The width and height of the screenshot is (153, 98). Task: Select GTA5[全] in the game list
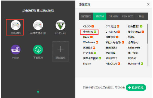click(111, 26)
